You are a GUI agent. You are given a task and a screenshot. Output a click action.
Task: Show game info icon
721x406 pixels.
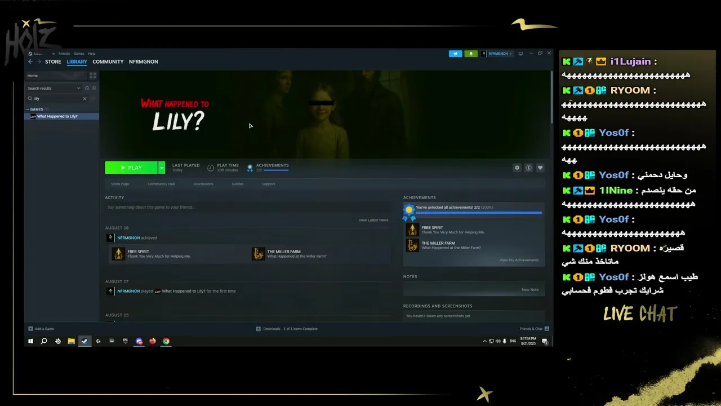pos(528,167)
